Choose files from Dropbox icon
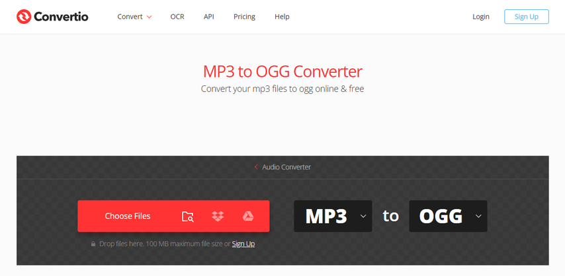Viewport: 565px width, 276px height. coord(218,216)
